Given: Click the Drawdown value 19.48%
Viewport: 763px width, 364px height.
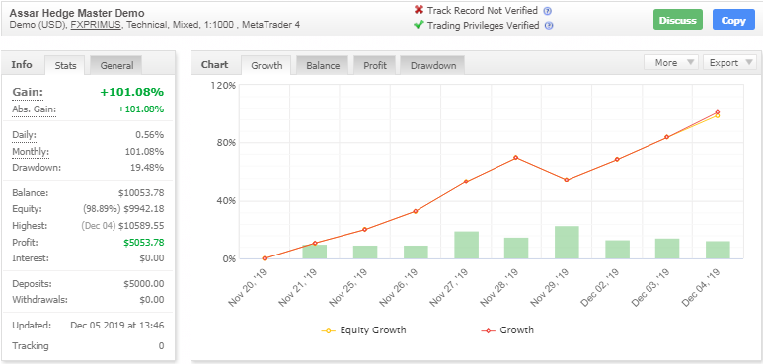Looking at the screenshot, I should pyautogui.click(x=147, y=168).
